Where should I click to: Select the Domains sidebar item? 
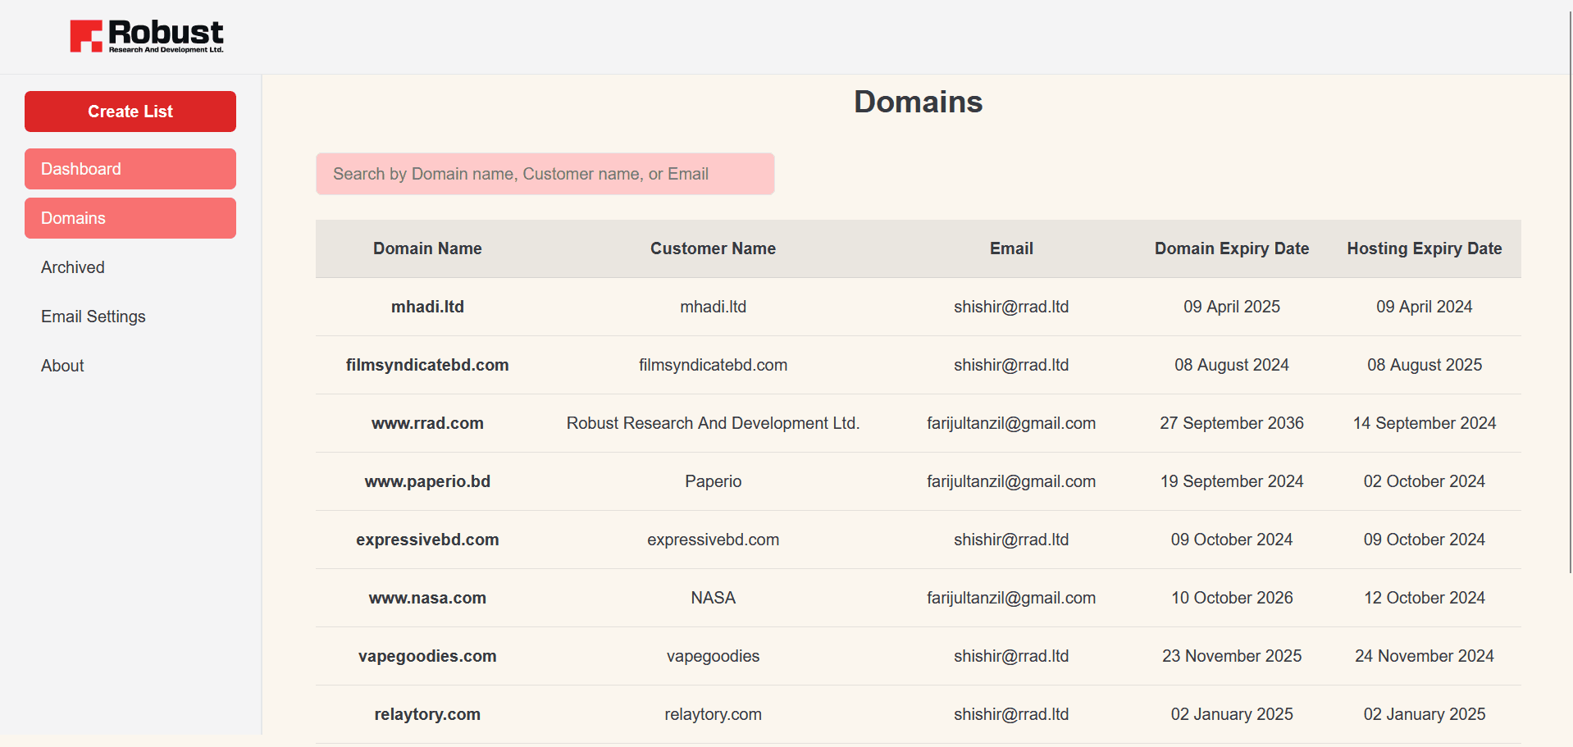click(x=130, y=218)
